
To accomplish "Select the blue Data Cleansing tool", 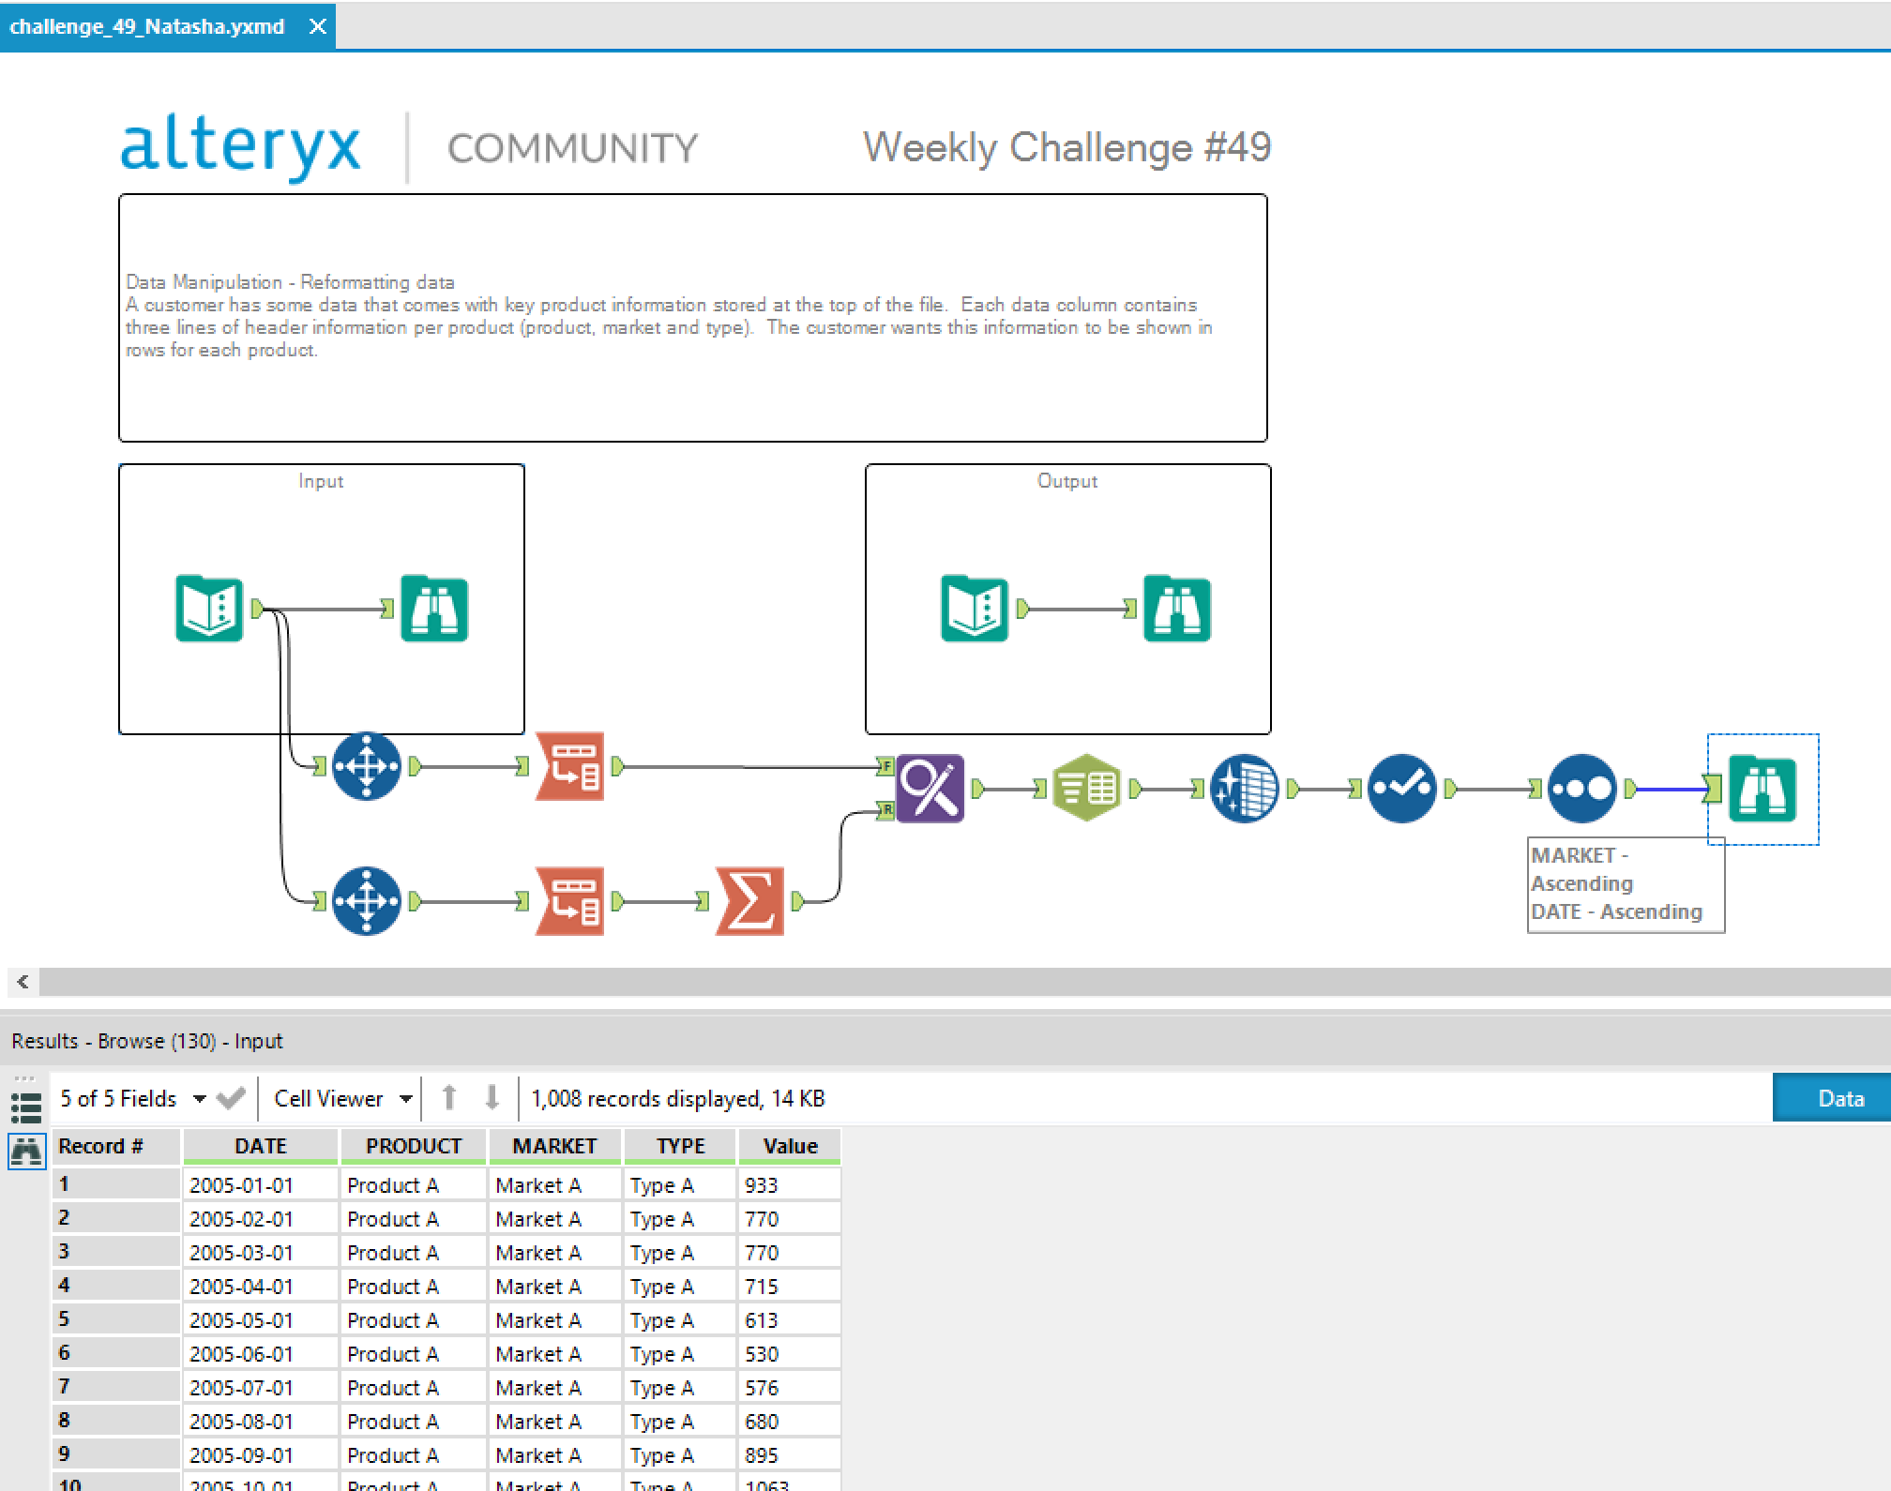I will click(x=1243, y=788).
